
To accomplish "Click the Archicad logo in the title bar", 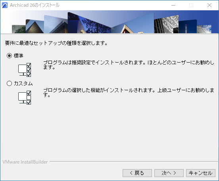I will tap(5, 5).
